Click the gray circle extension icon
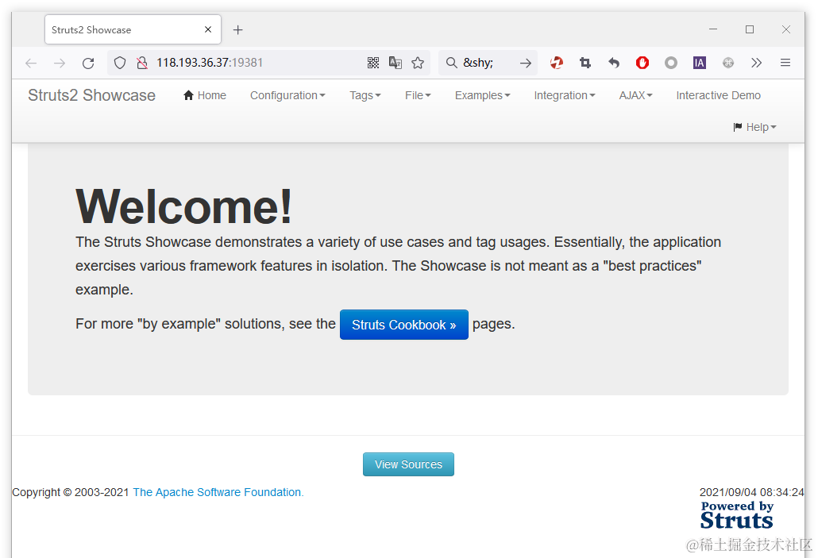 pyautogui.click(x=671, y=63)
